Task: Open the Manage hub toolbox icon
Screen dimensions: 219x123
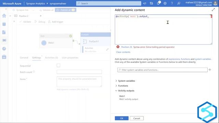Action: tap(4, 57)
